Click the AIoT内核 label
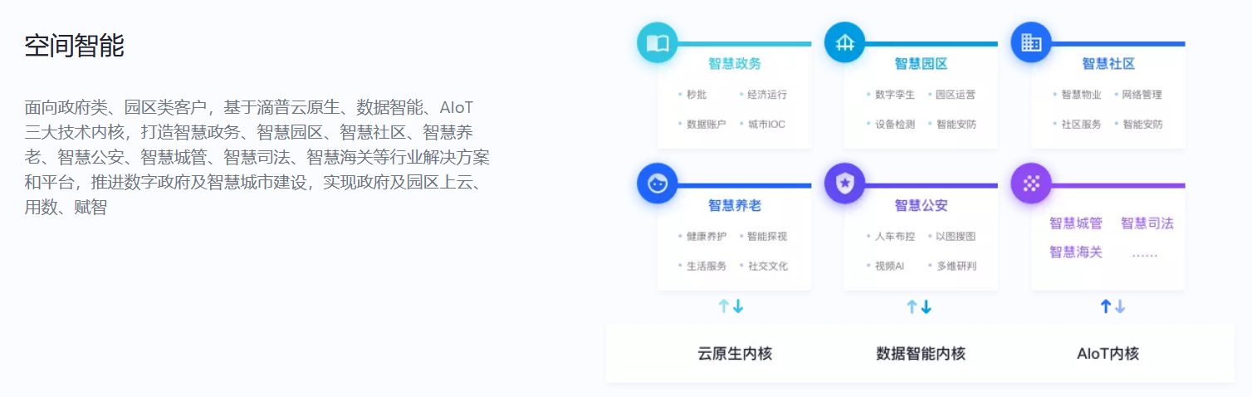Viewport: 1252px width, 397px height. click(1108, 354)
